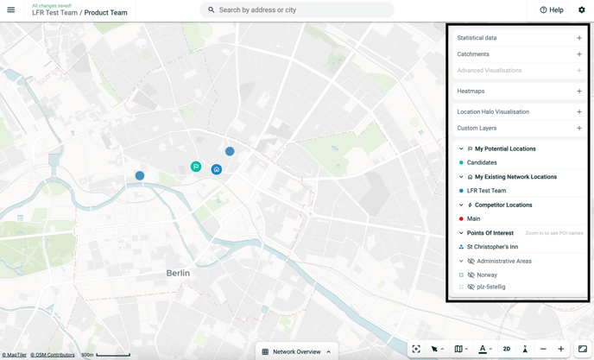The width and height of the screenshot is (594, 360).
Task: Open the Help menu
Action: 552,10
